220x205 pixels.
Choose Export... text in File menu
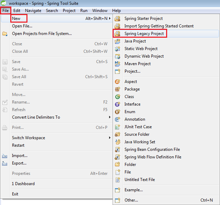pyautogui.click(x=19, y=163)
